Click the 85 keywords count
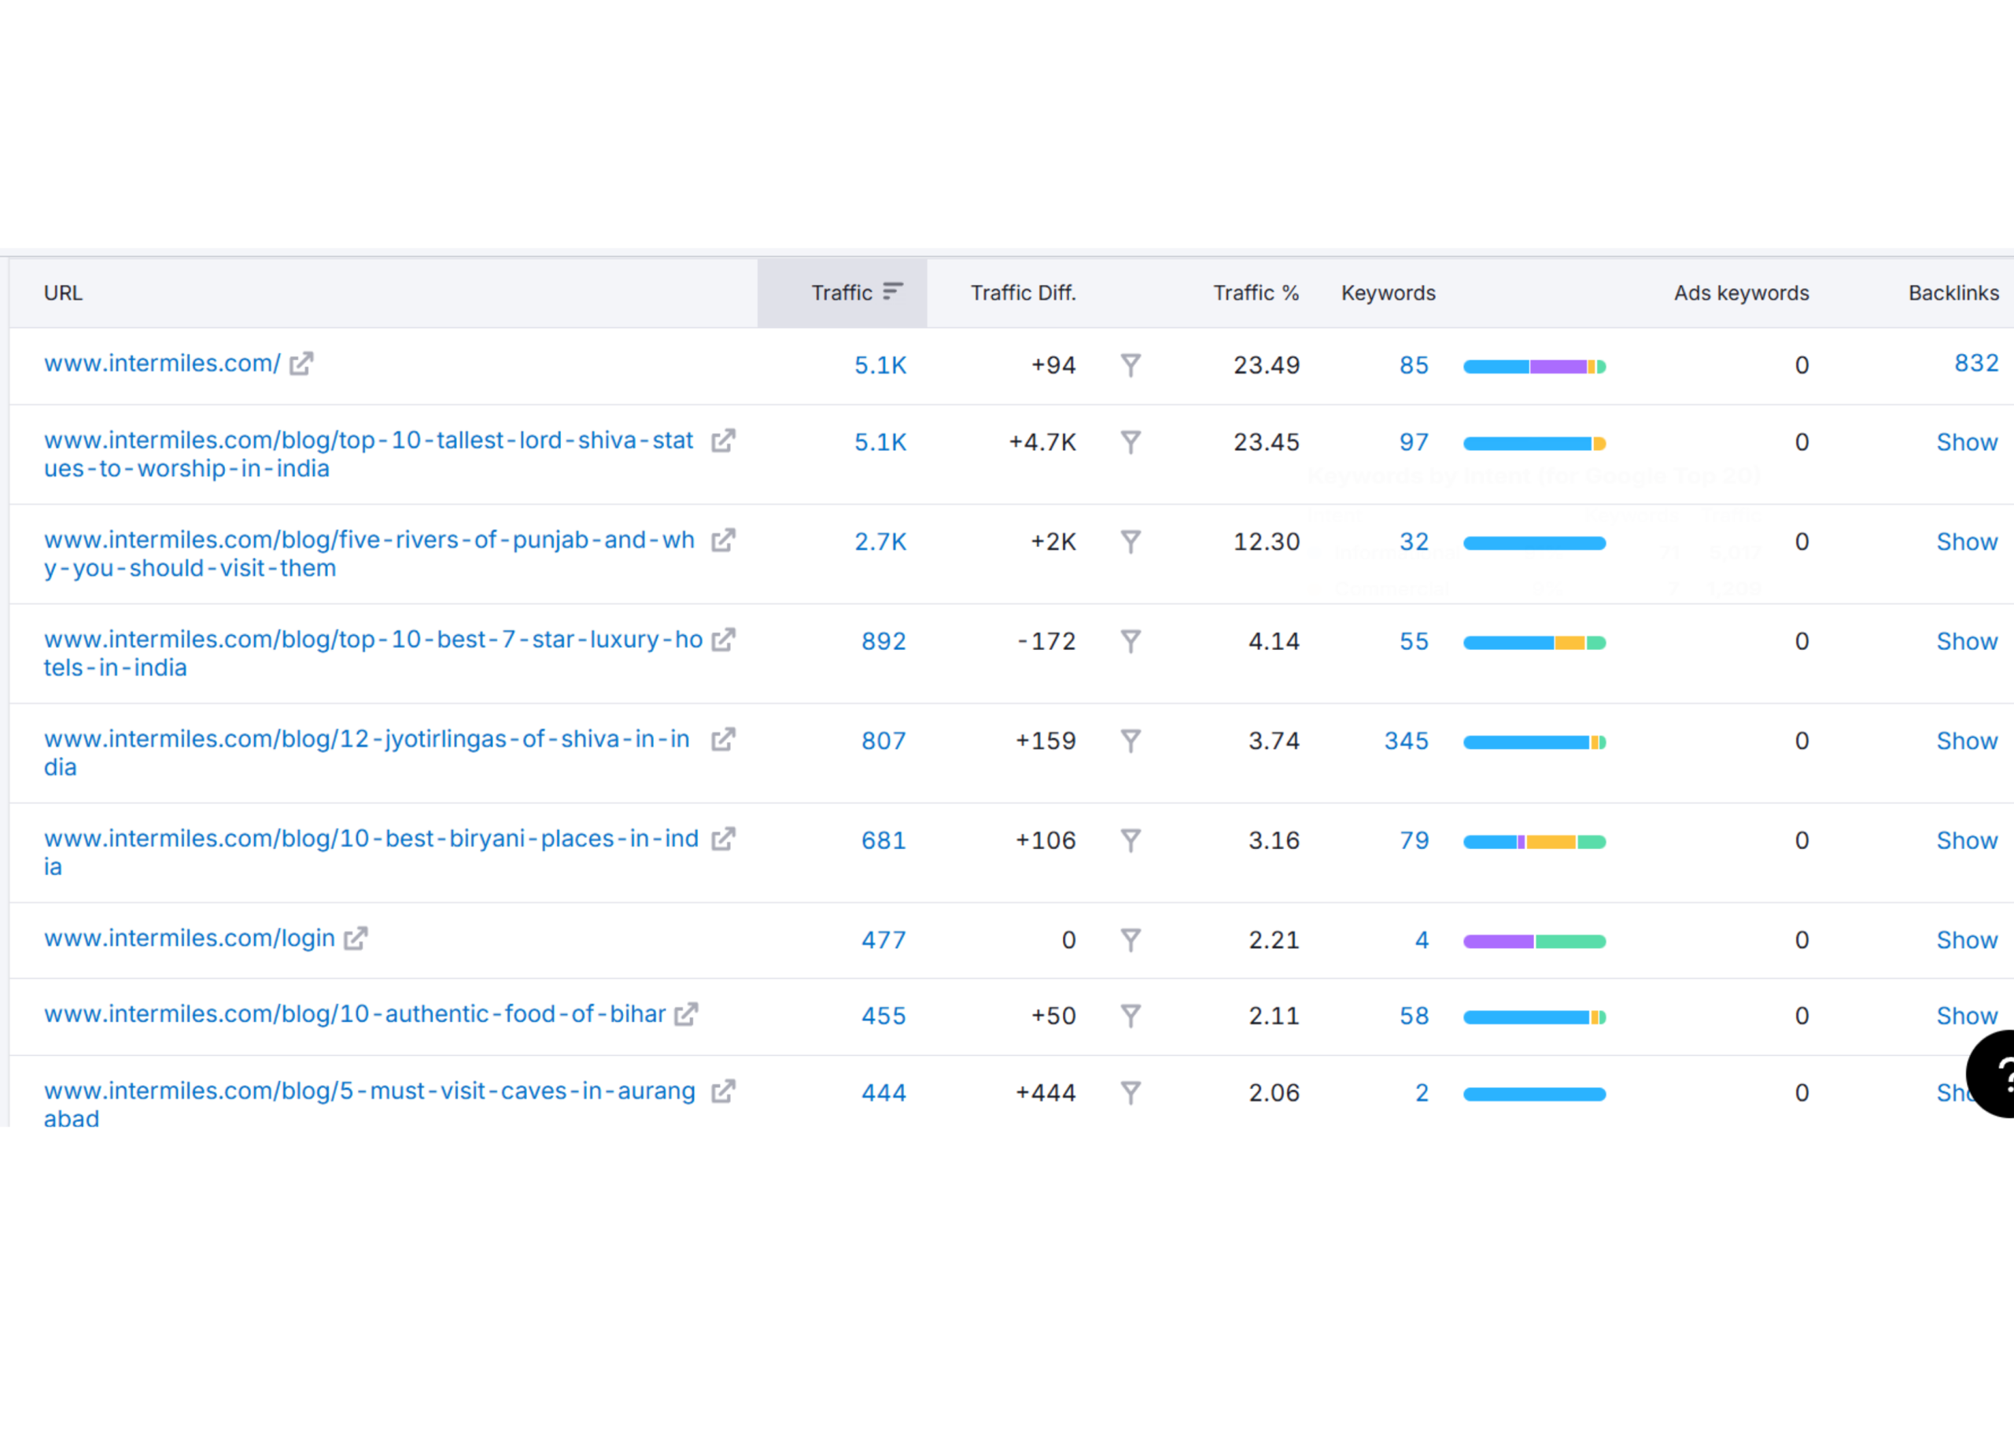 [x=1415, y=365]
